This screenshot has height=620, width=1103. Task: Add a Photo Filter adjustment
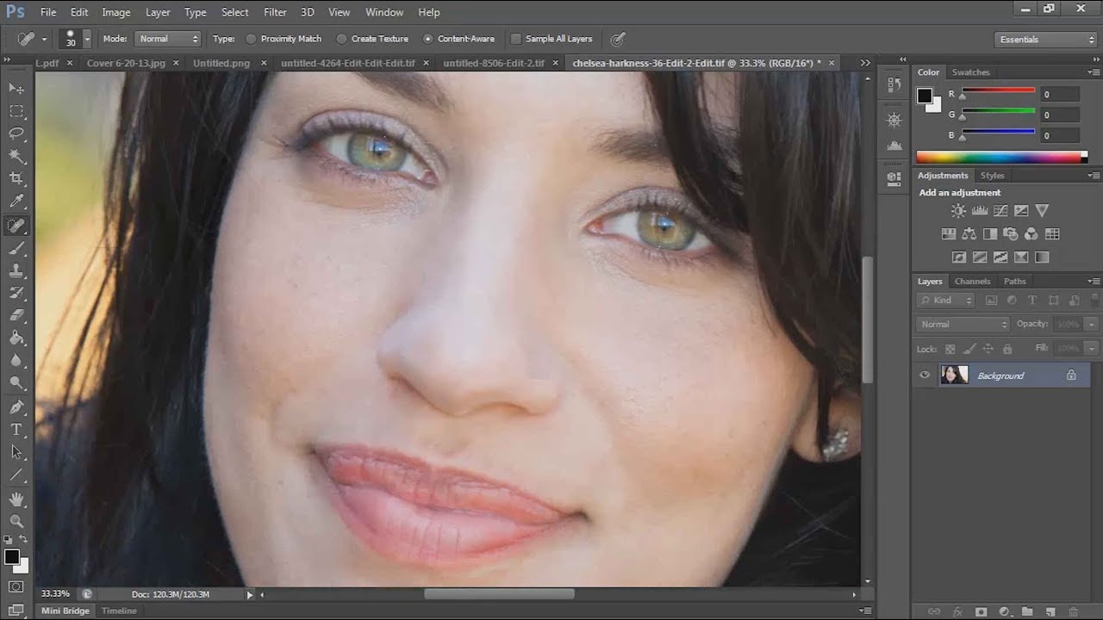(1011, 233)
